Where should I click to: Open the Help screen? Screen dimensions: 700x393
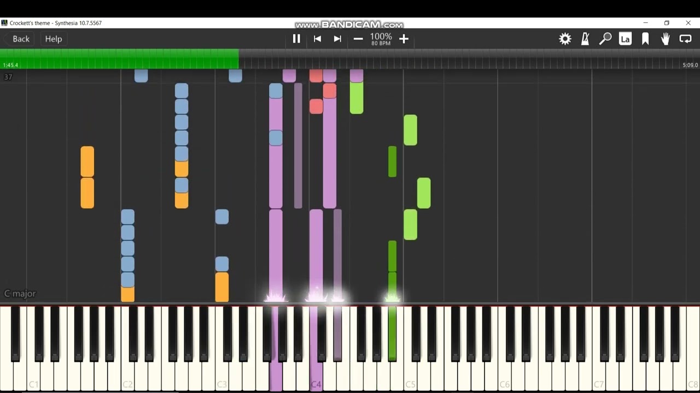point(53,39)
